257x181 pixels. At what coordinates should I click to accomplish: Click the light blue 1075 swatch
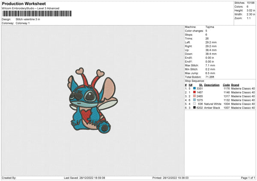[x=194, y=100]
